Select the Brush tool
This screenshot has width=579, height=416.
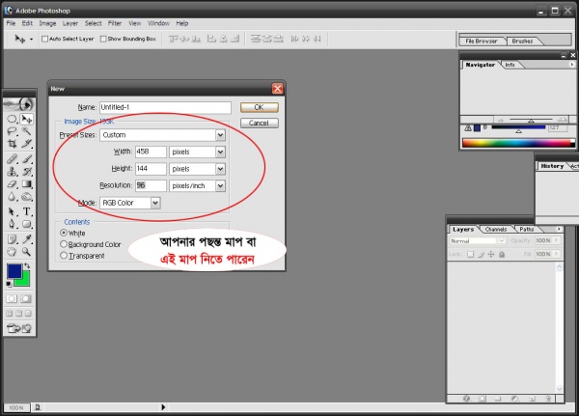point(26,159)
